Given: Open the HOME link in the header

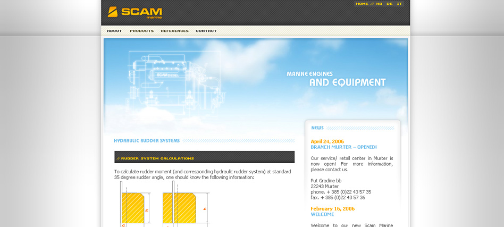Looking at the screenshot, I should (362, 4).
